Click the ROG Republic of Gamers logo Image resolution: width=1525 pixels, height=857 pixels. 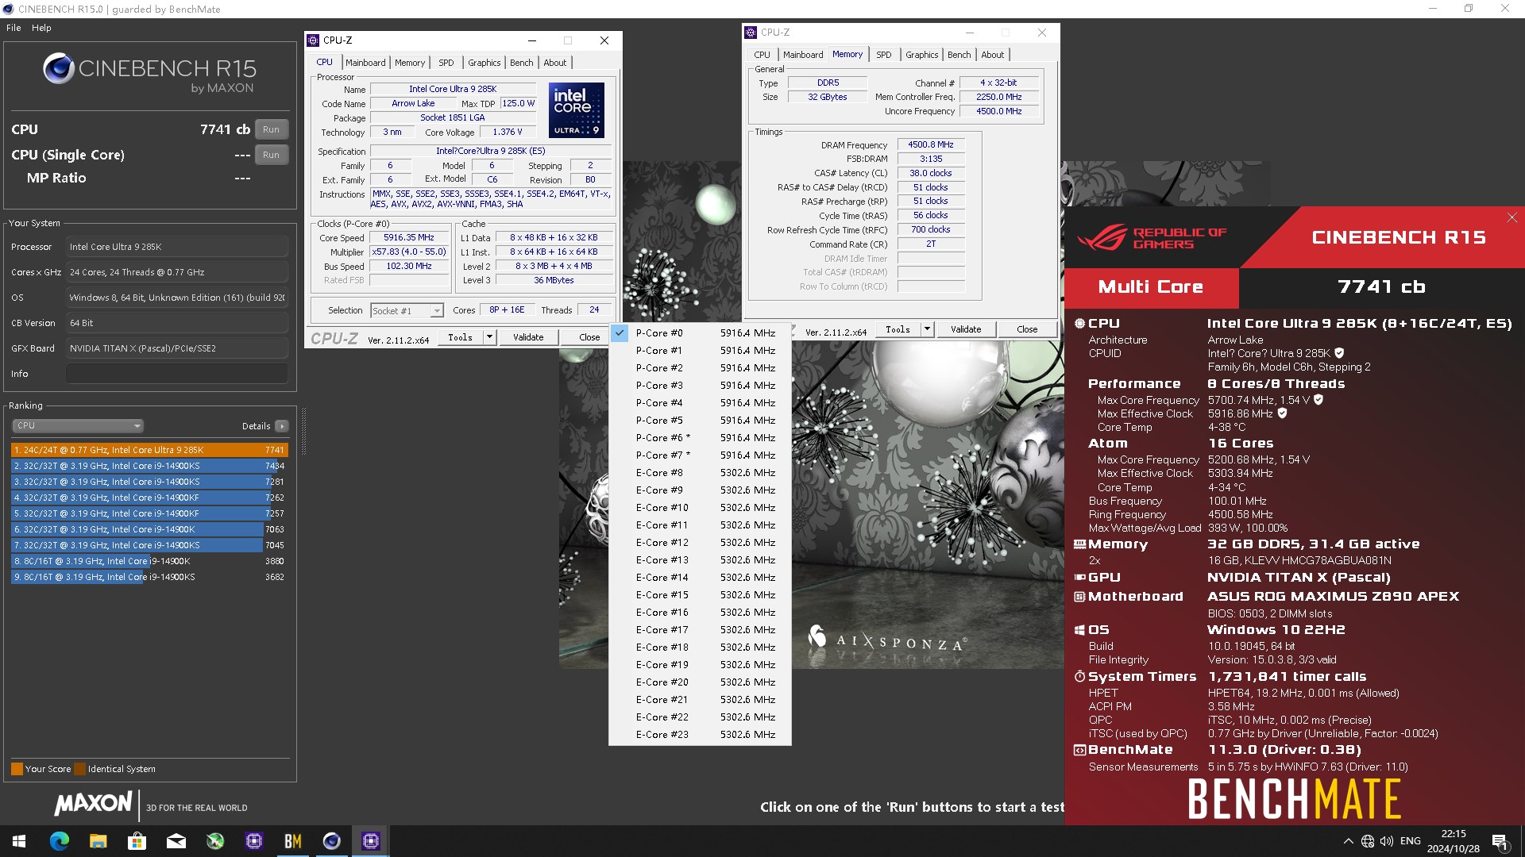click(x=1152, y=237)
